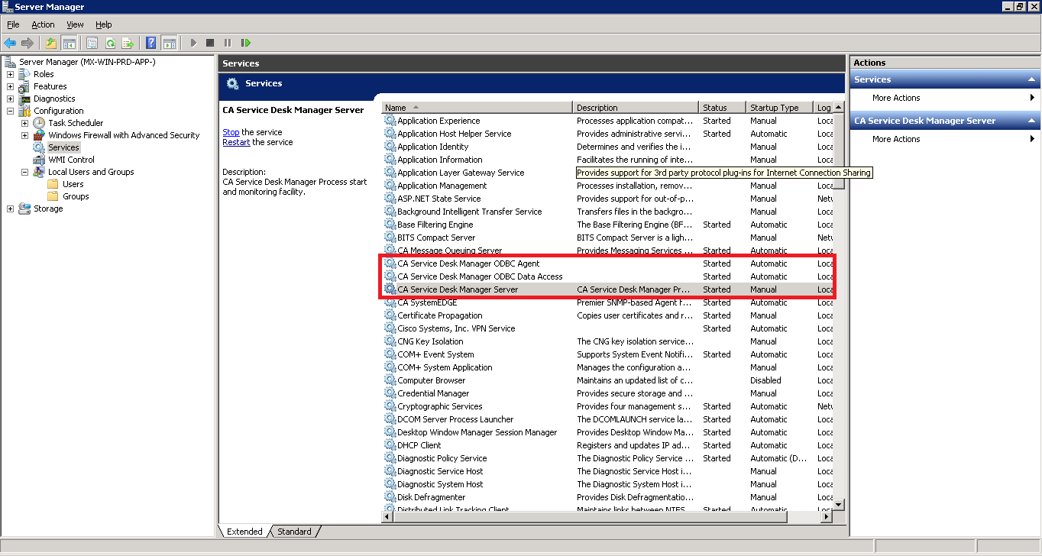Select the Storage node icon

tap(24, 208)
